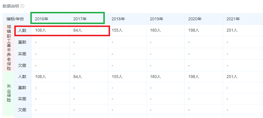Click the 城镇职工基本养老保险 category label

[8, 48]
